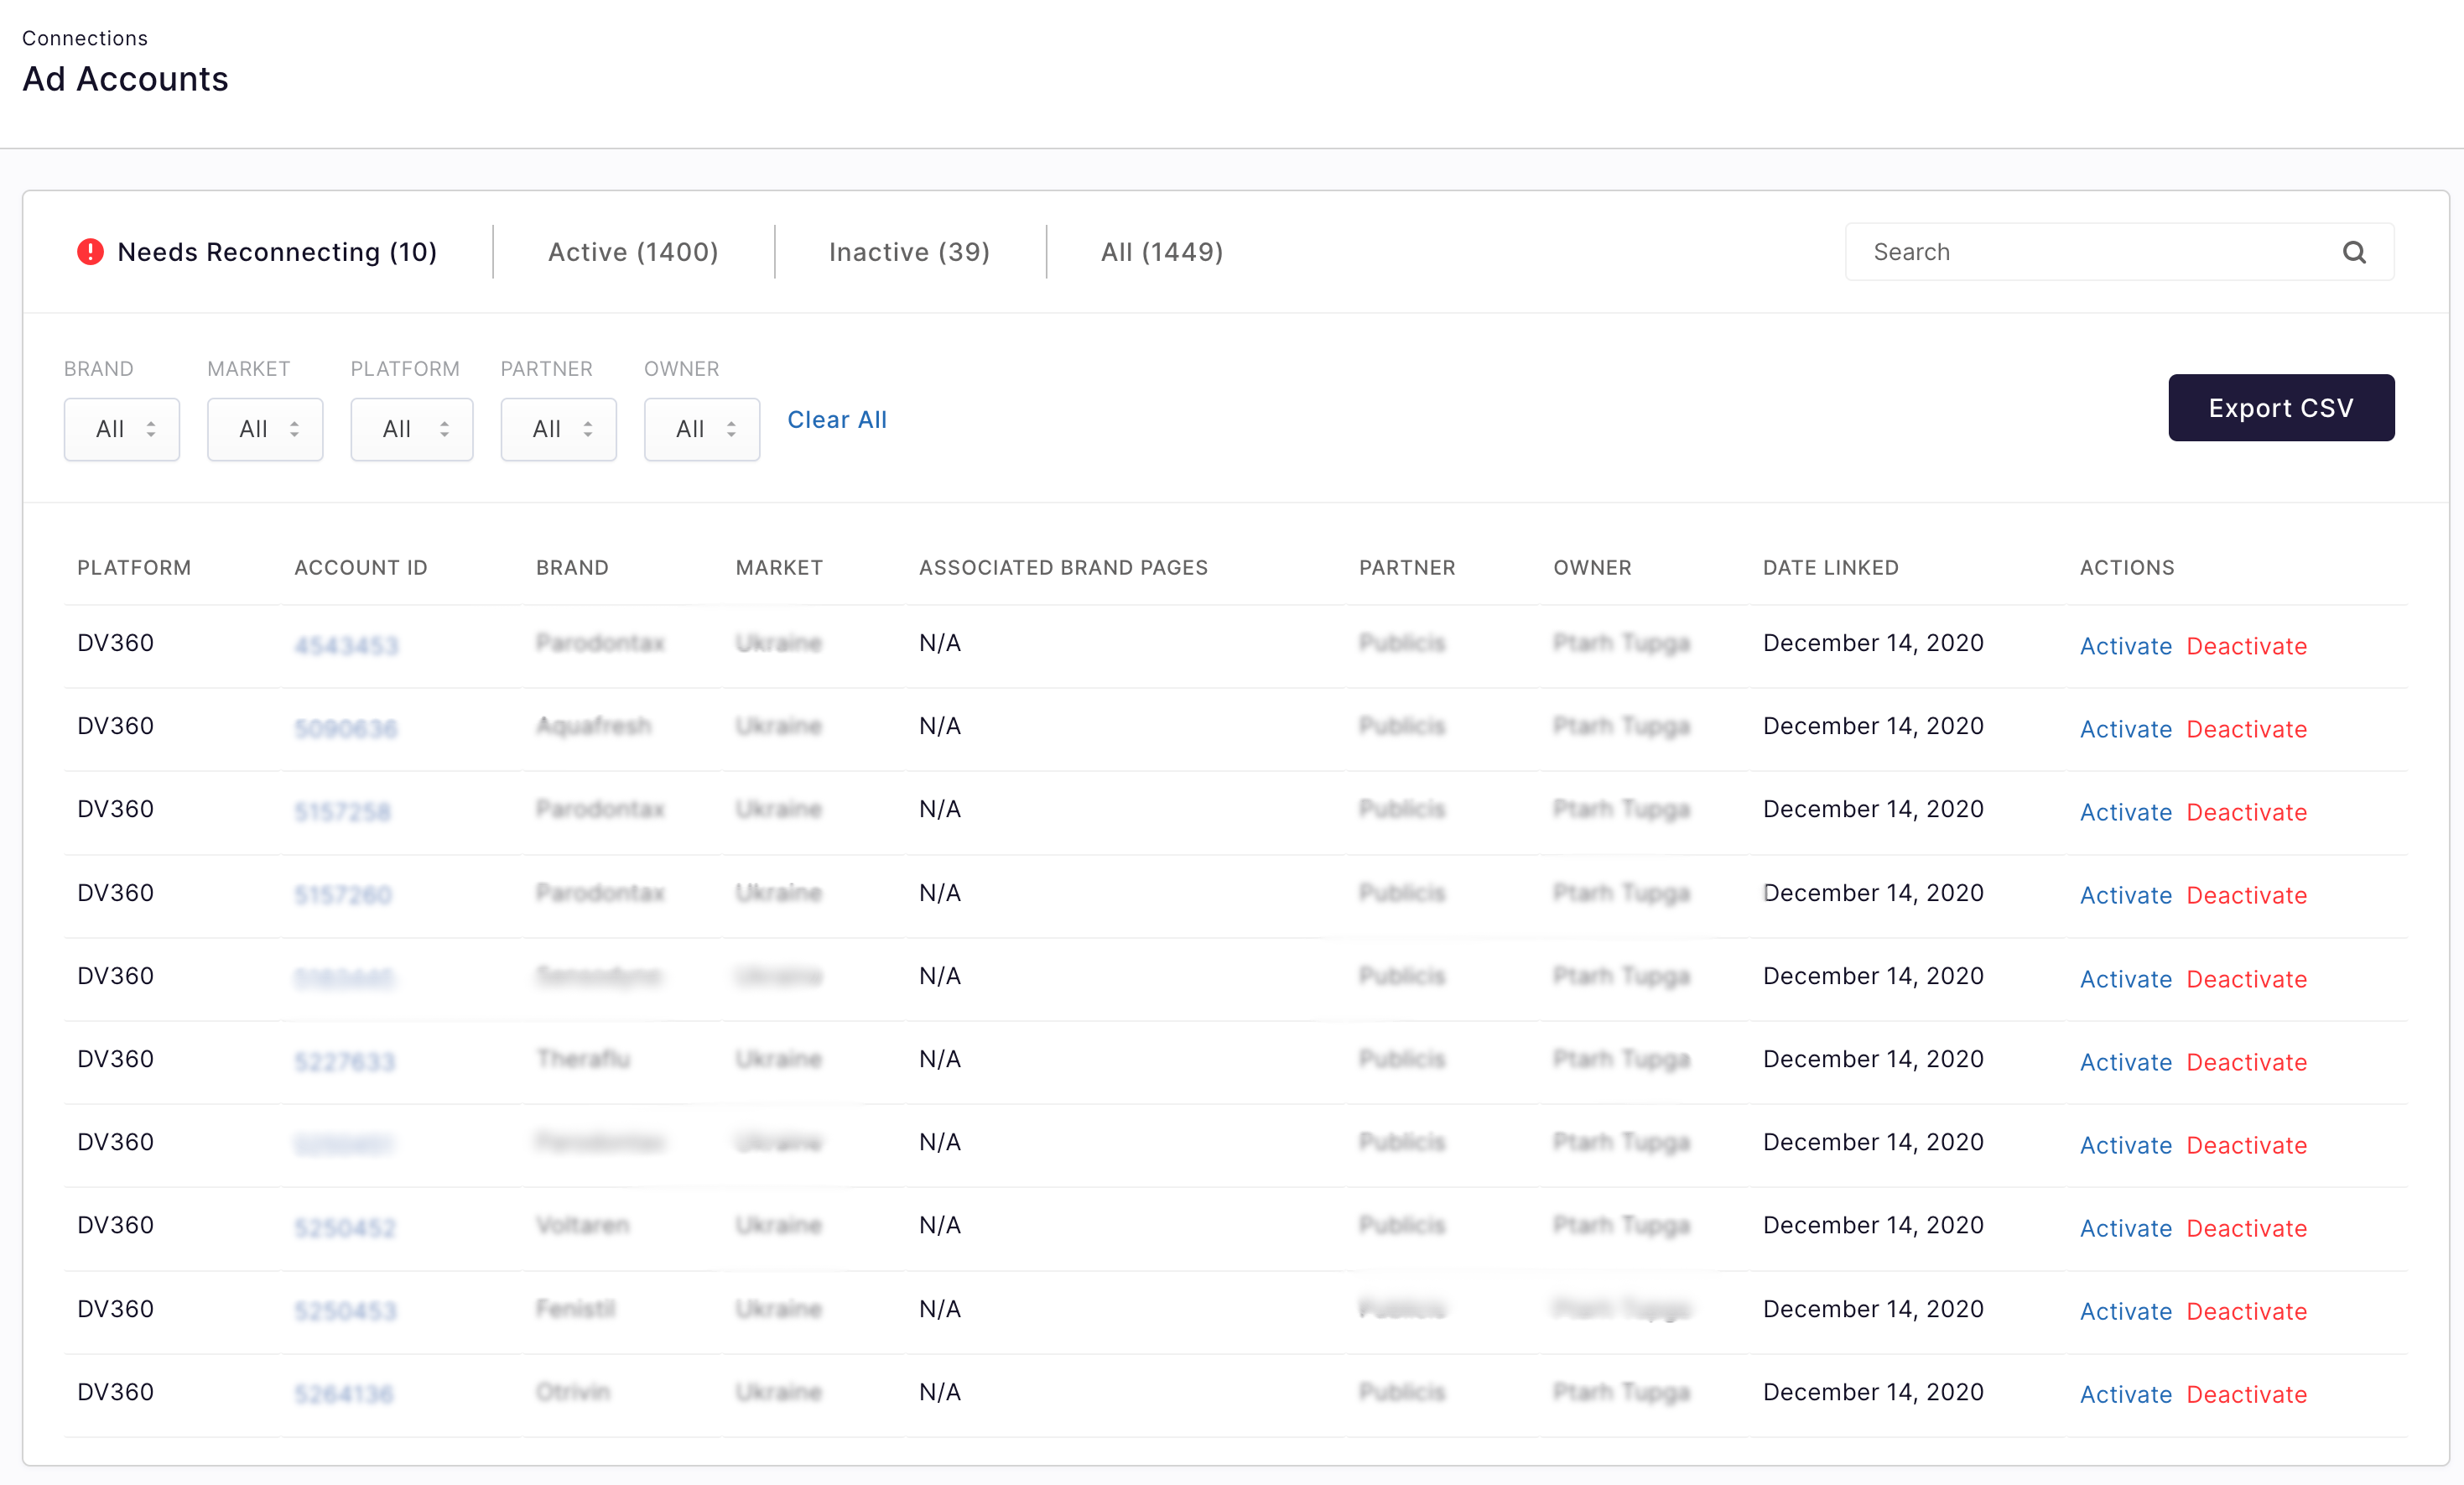The width and height of the screenshot is (2464, 1485).
Task: Deactivate account 5250452
Action: [x=2247, y=1229]
